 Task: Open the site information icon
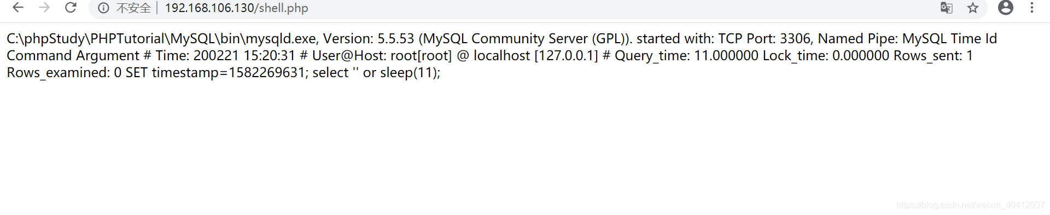tap(103, 8)
